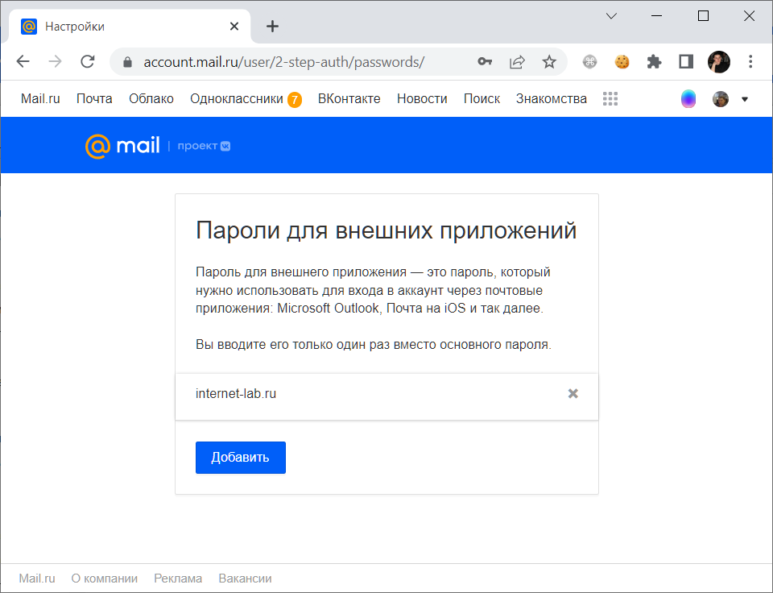Click the Chrome profile avatar
Viewport: 773px width, 593px height.
tap(719, 62)
